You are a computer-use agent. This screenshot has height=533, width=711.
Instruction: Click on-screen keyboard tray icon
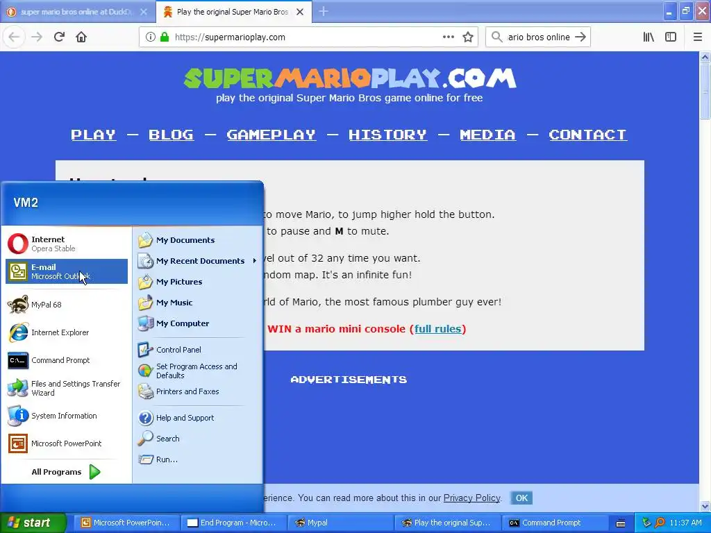[x=621, y=523]
